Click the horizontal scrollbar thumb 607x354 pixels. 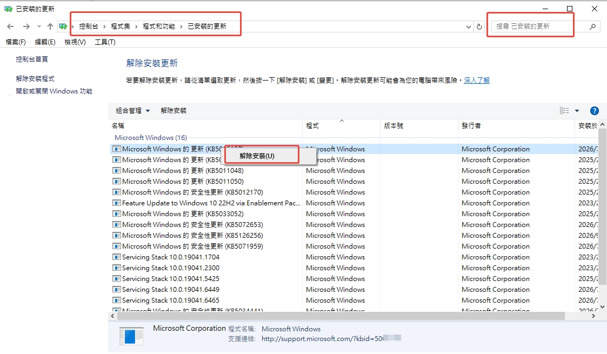(341, 316)
